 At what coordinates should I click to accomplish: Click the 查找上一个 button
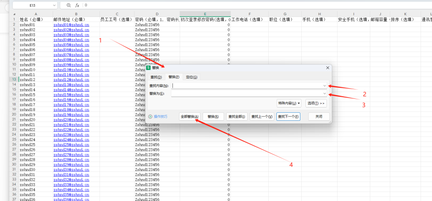click(x=262, y=117)
